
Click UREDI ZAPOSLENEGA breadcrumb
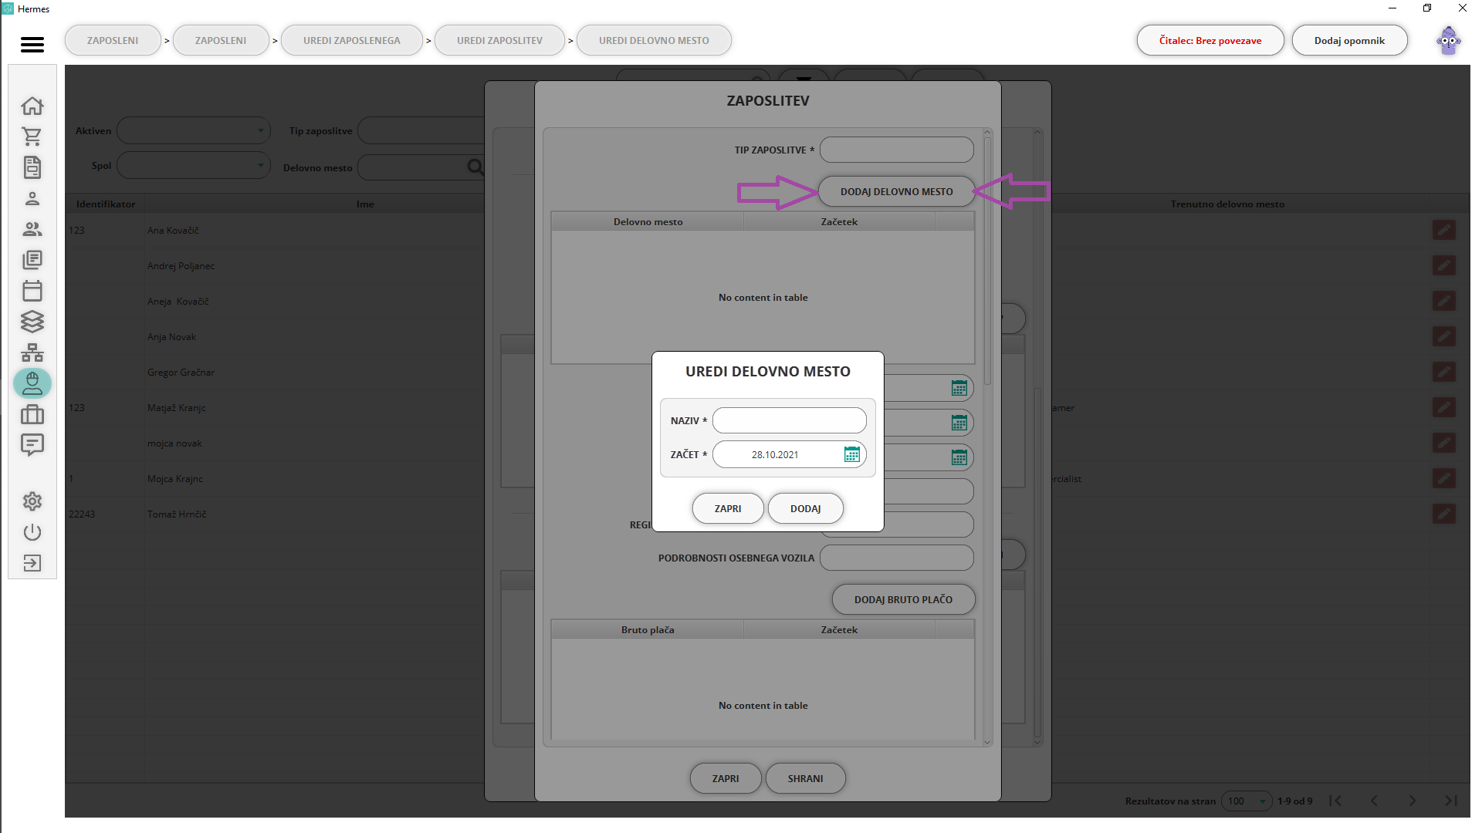(x=351, y=41)
